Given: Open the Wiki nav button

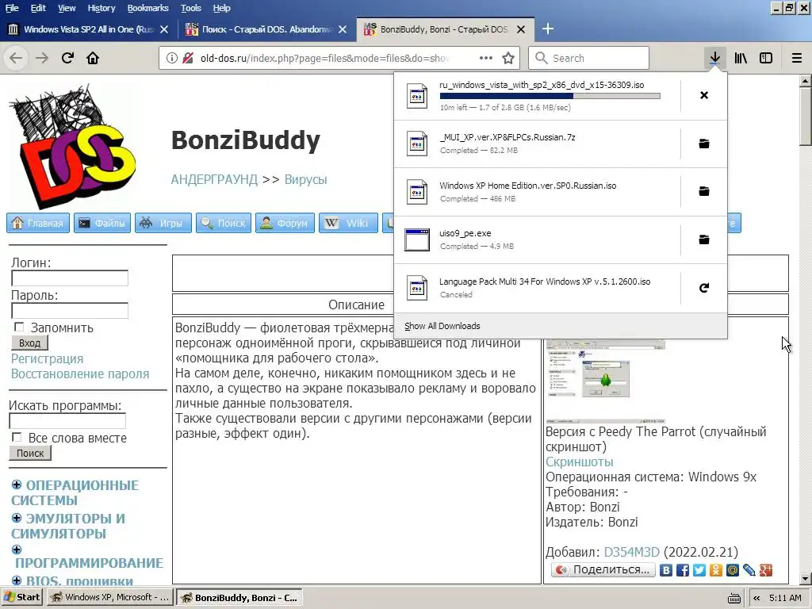Looking at the screenshot, I should pos(349,223).
